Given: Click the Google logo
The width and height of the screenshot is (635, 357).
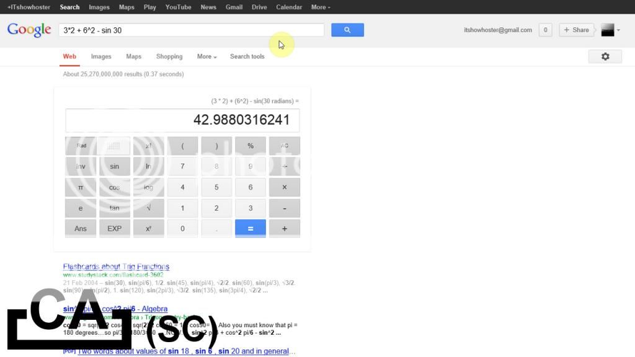Looking at the screenshot, I should (29, 30).
